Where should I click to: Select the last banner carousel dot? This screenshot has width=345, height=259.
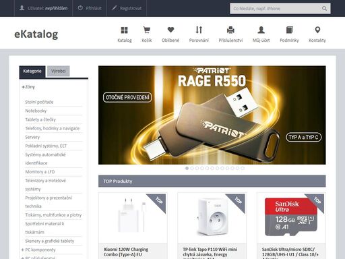(x=243, y=168)
